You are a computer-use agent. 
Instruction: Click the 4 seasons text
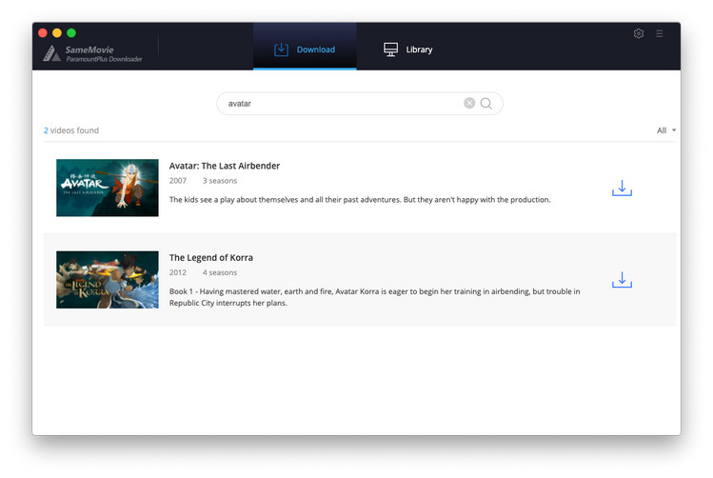220,272
